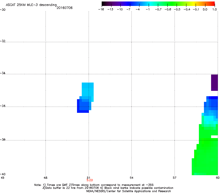Click the longitude label 45
Image resolution: width=220 pixels, height=193 pixels.
[2, 178]
